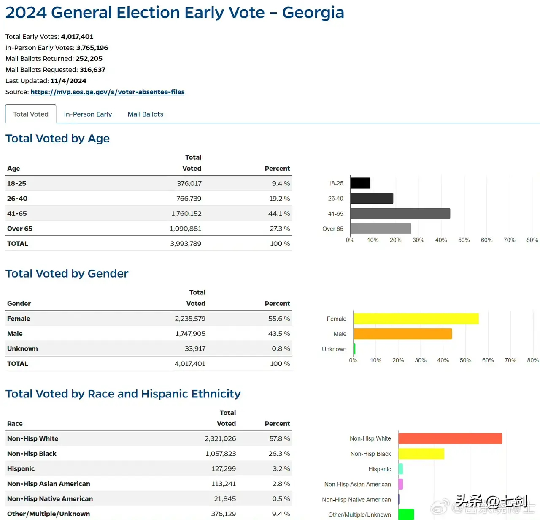Click the black 18-25 age bar
The height and width of the screenshot is (520, 540).
coord(360,183)
